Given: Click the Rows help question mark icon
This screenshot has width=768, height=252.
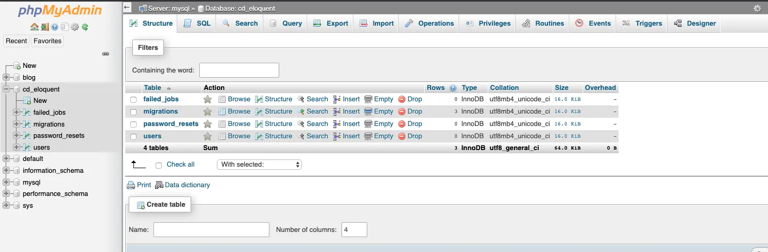Looking at the screenshot, I should (x=453, y=88).
